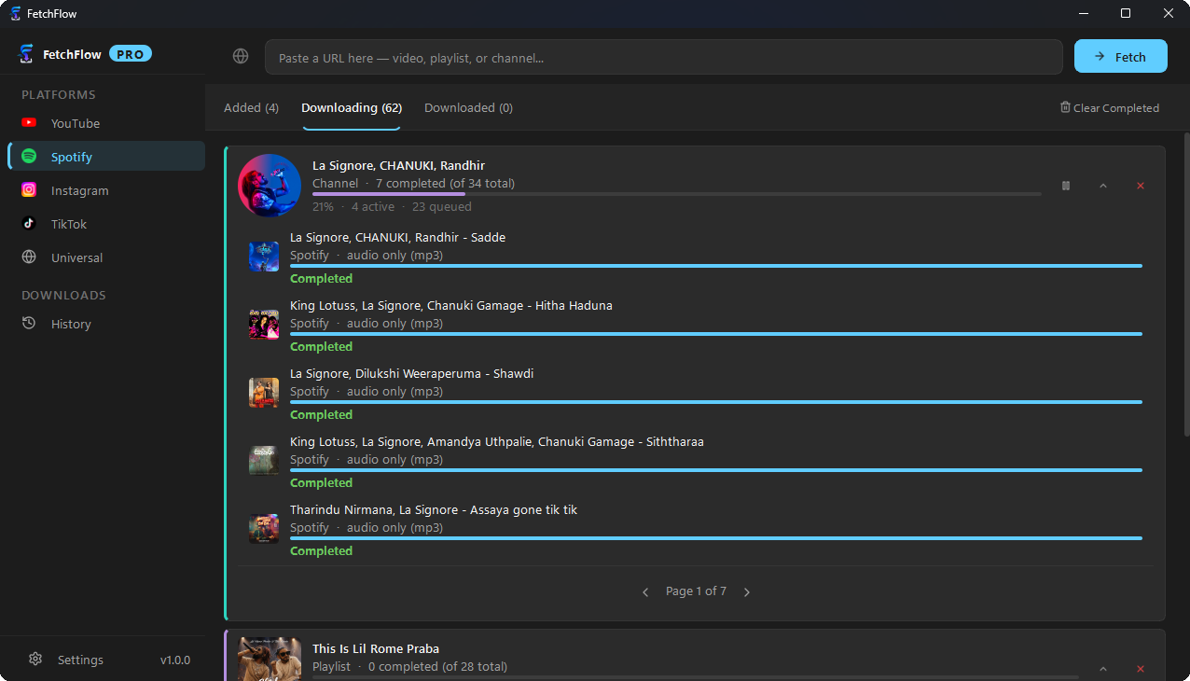The height and width of the screenshot is (681, 1190).
Task: Click the Page 1 of 7 label
Action: coord(696,591)
